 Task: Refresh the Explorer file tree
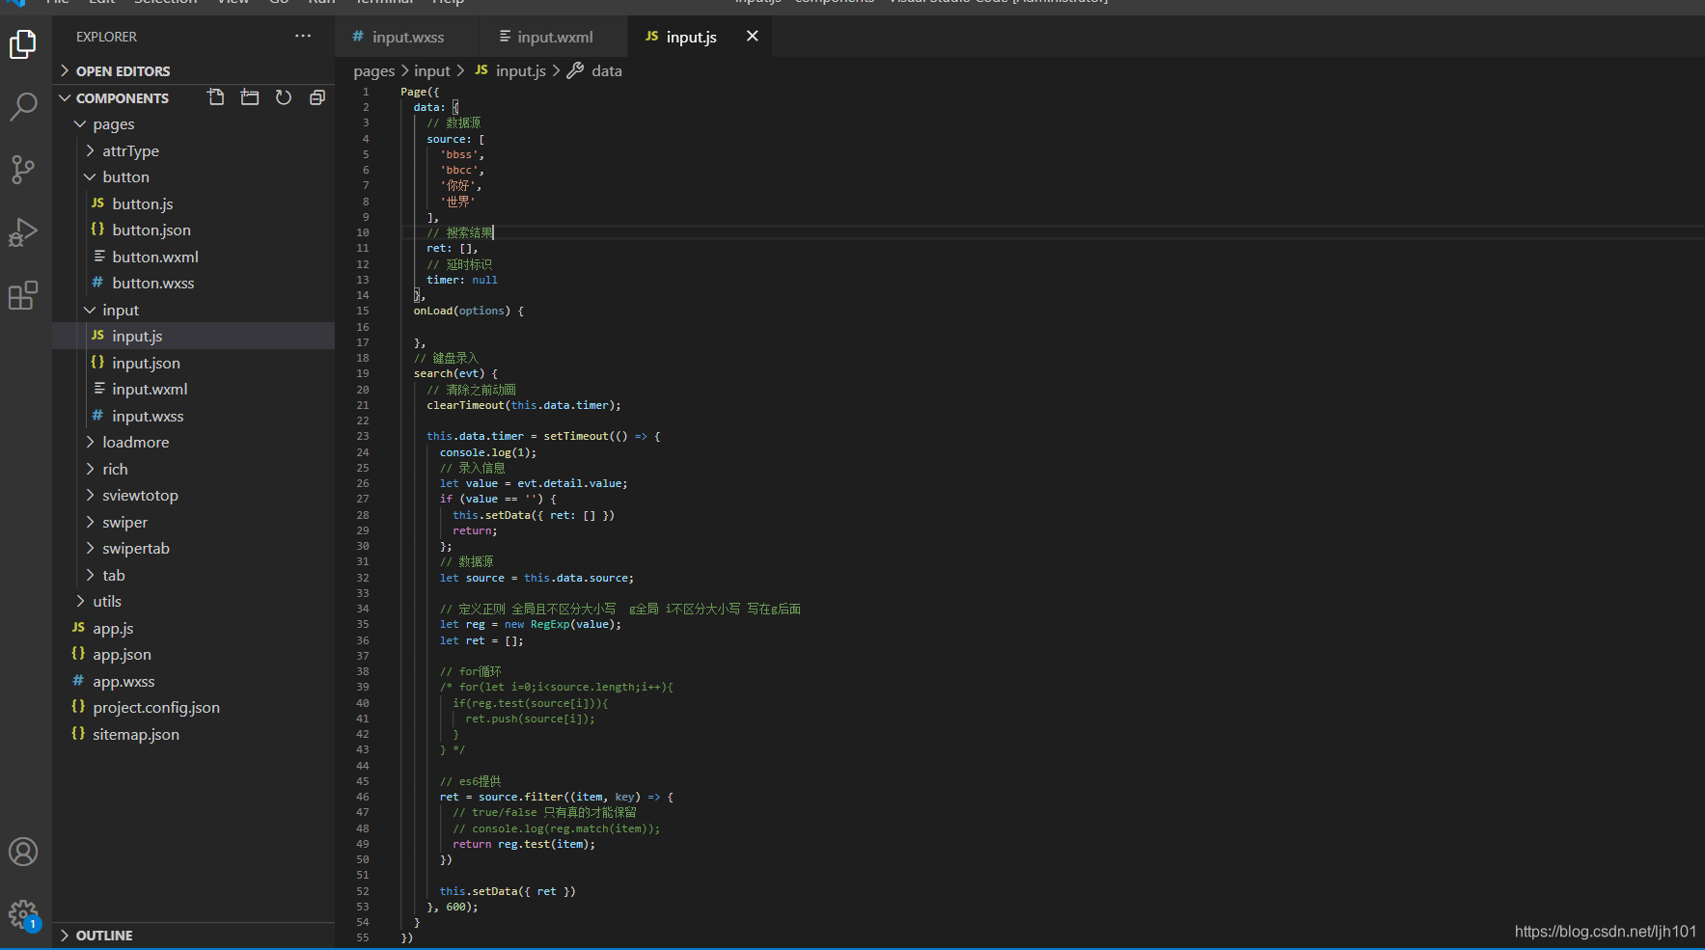point(284,97)
